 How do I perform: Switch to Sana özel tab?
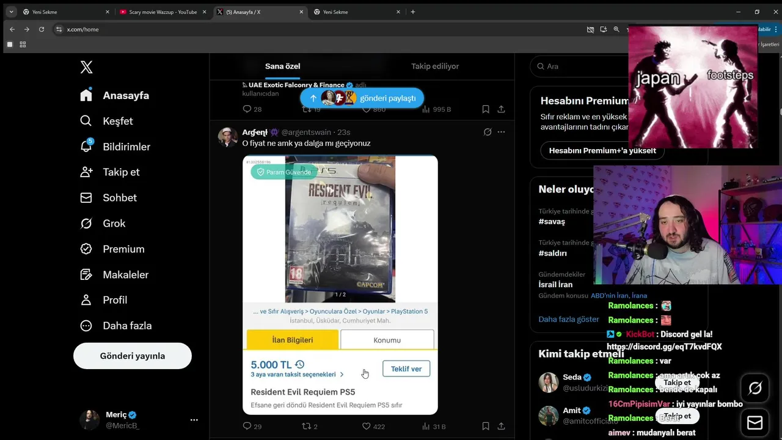pyautogui.click(x=282, y=66)
